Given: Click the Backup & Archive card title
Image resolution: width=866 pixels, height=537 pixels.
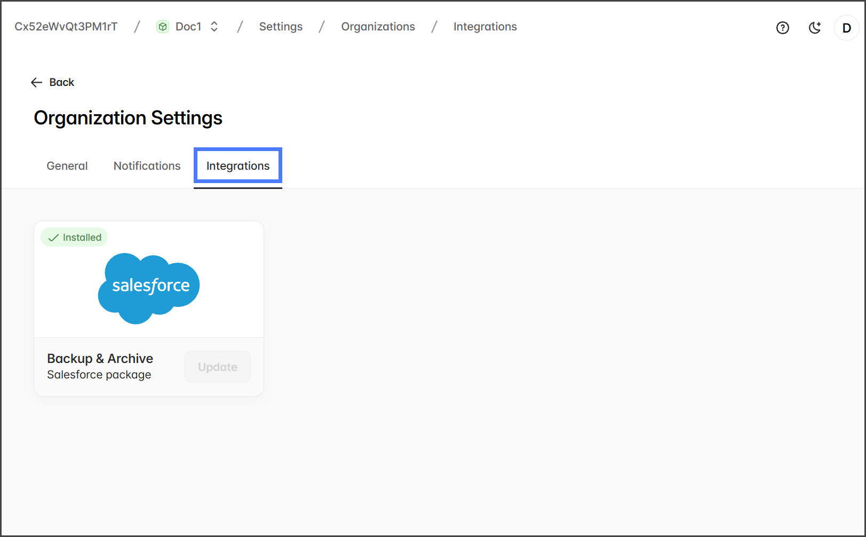Looking at the screenshot, I should (x=100, y=358).
